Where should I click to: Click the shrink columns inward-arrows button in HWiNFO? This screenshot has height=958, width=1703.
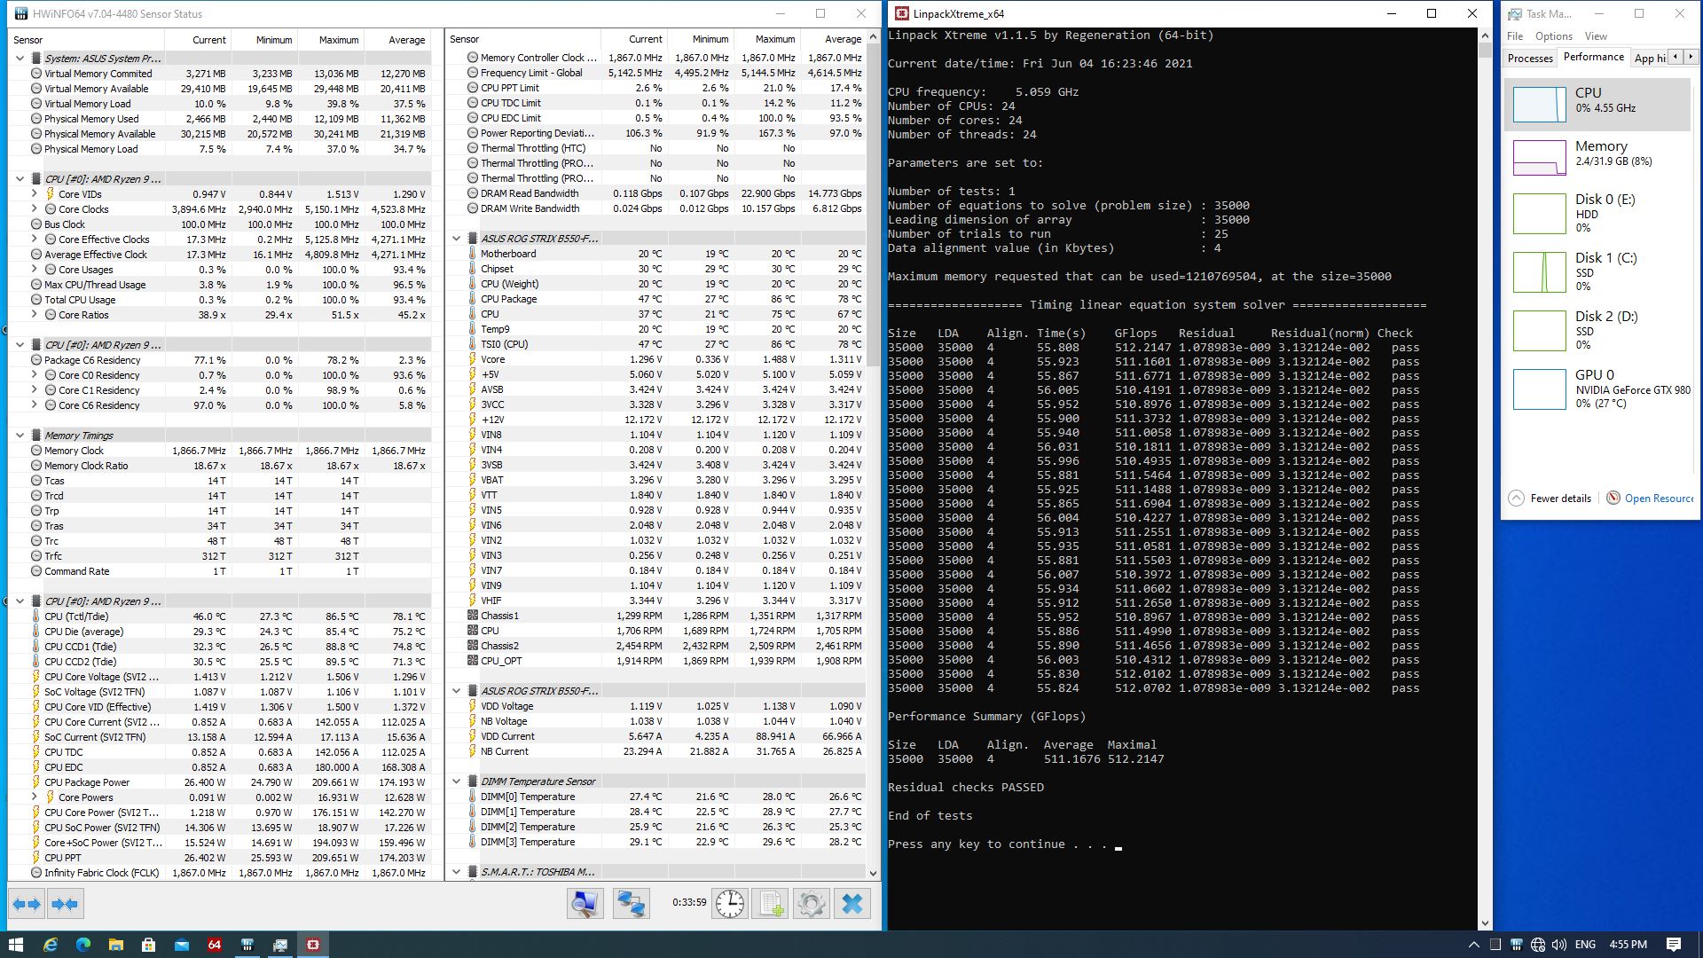[65, 904]
